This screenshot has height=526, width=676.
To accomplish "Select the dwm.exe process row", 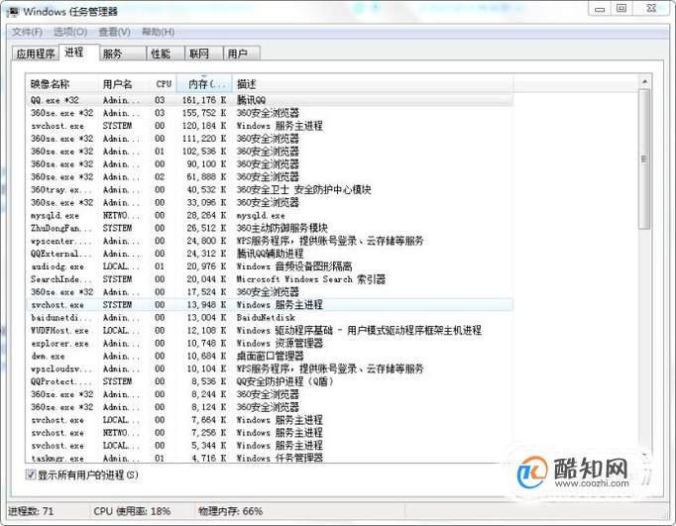I will [x=270, y=356].
